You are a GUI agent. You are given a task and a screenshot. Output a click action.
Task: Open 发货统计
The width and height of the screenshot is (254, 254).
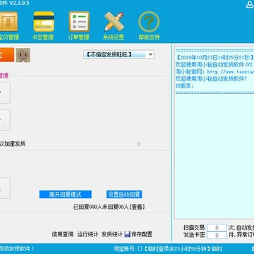click(111, 234)
